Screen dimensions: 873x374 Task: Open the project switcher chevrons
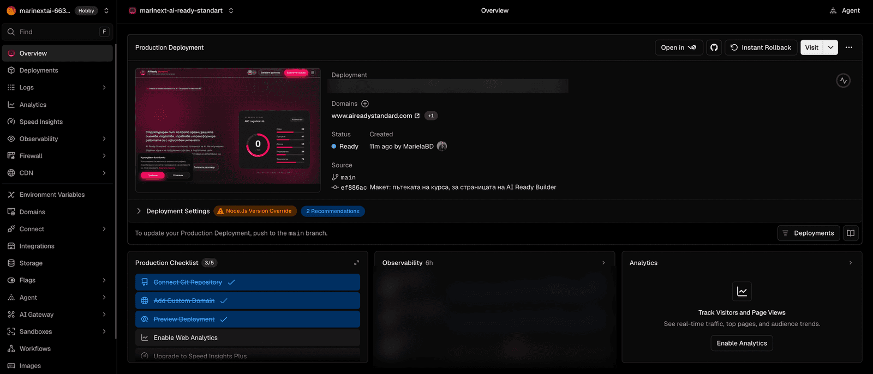click(231, 10)
